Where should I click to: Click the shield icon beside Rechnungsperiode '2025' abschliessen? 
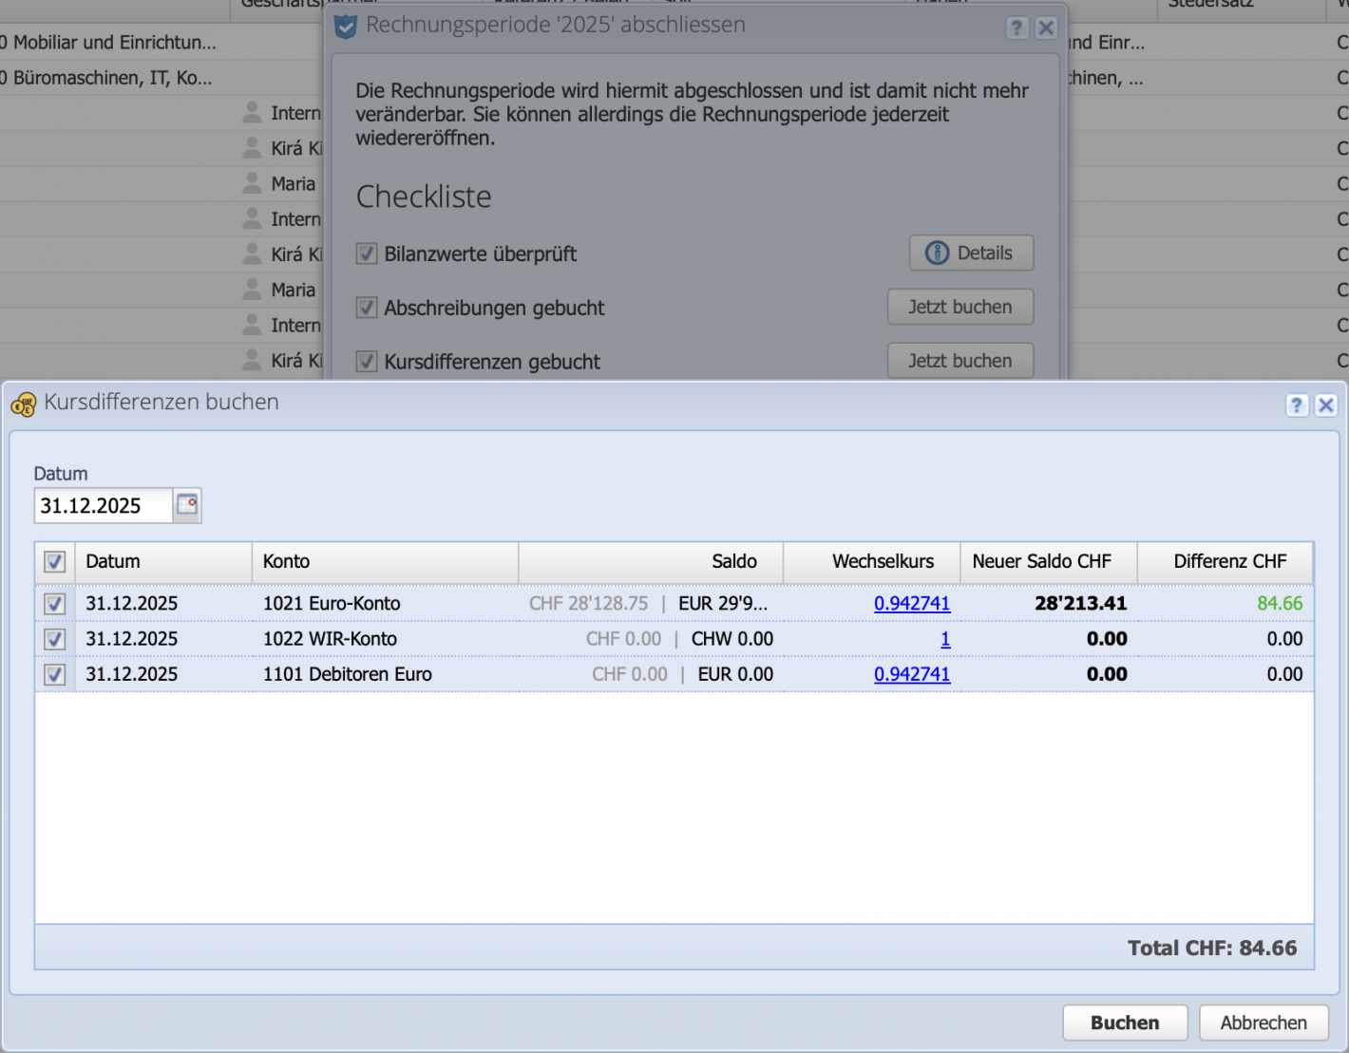point(344,28)
